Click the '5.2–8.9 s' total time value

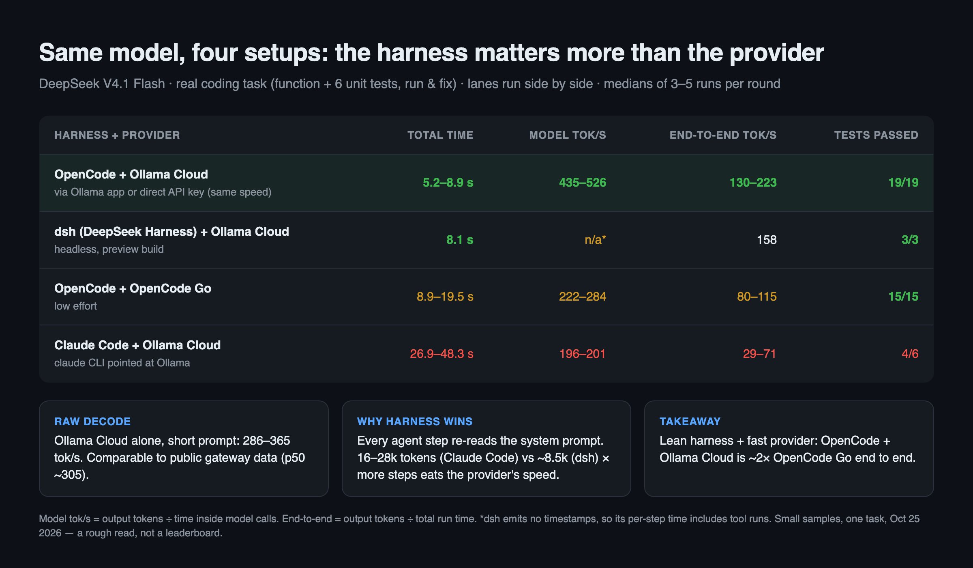point(448,183)
